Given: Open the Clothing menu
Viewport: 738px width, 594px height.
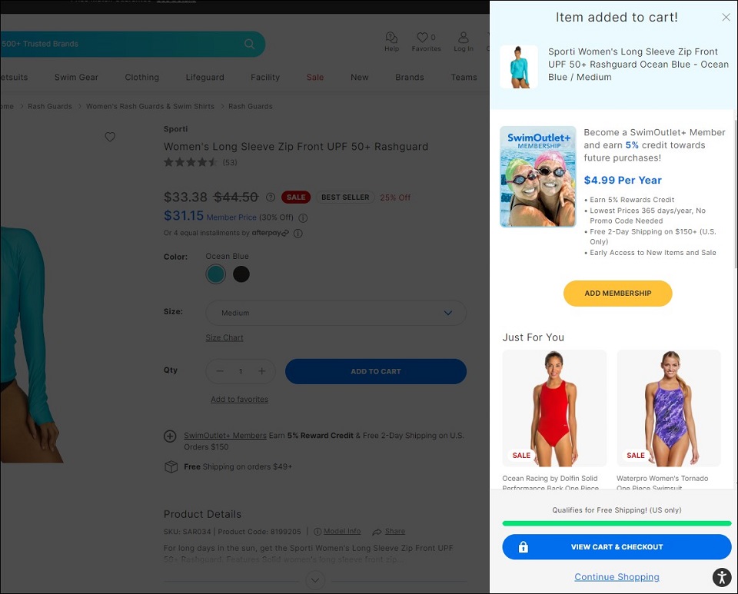Looking at the screenshot, I should click(142, 77).
